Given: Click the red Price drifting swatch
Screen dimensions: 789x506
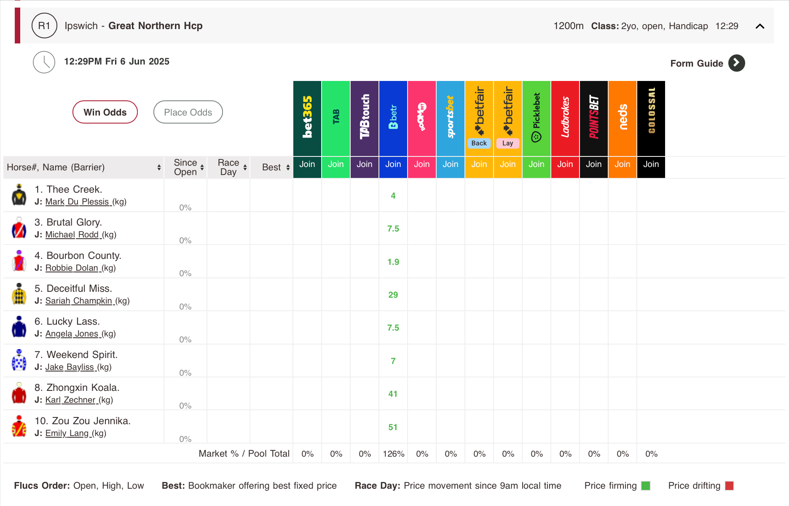Looking at the screenshot, I should [x=730, y=486].
